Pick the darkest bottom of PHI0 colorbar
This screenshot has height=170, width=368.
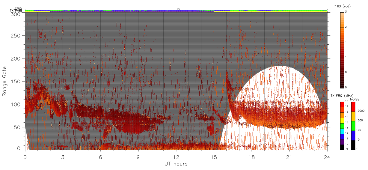click(x=342, y=86)
